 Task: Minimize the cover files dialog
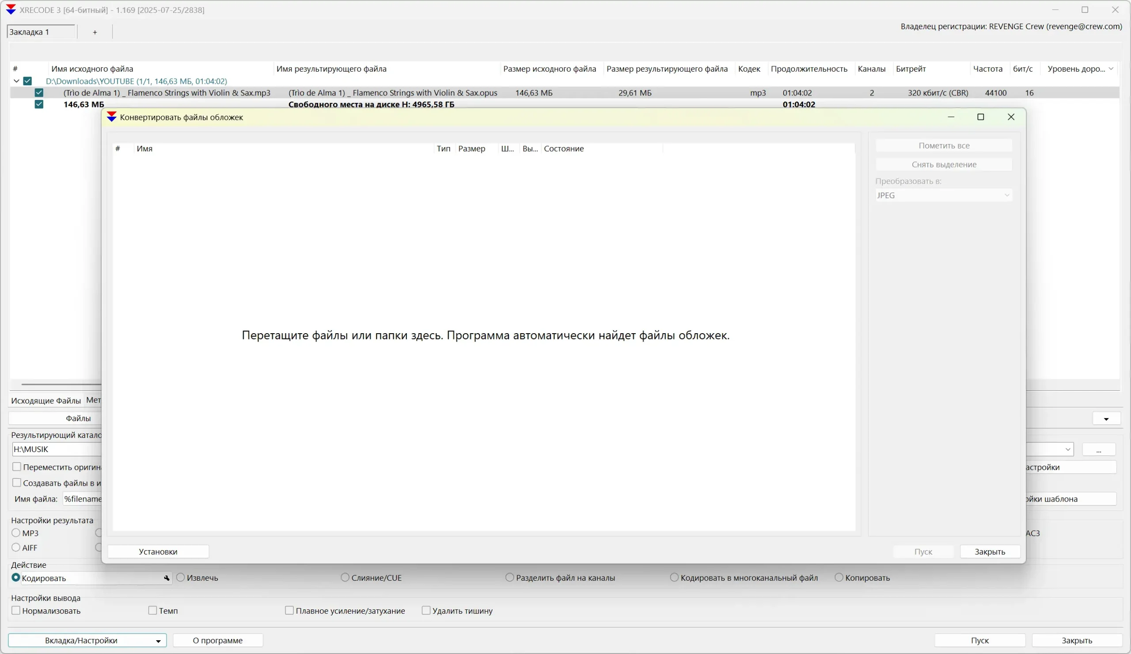(x=951, y=117)
